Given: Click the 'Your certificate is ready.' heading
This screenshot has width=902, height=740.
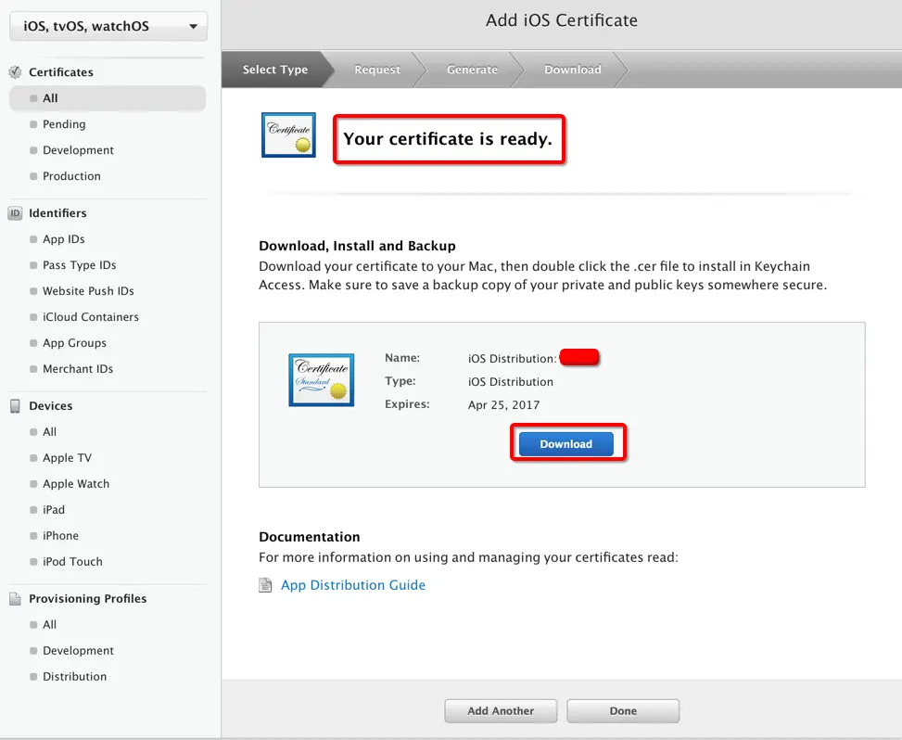Looking at the screenshot, I should coord(448,139).
